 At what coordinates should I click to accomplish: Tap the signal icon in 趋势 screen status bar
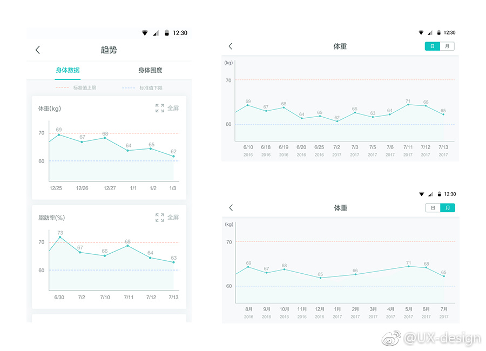tap(156, 33)
